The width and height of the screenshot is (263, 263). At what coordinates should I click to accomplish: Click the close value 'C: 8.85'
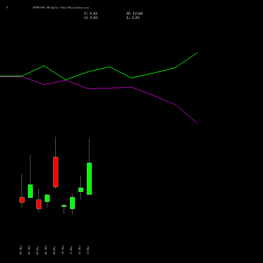[x=91, y=14]
